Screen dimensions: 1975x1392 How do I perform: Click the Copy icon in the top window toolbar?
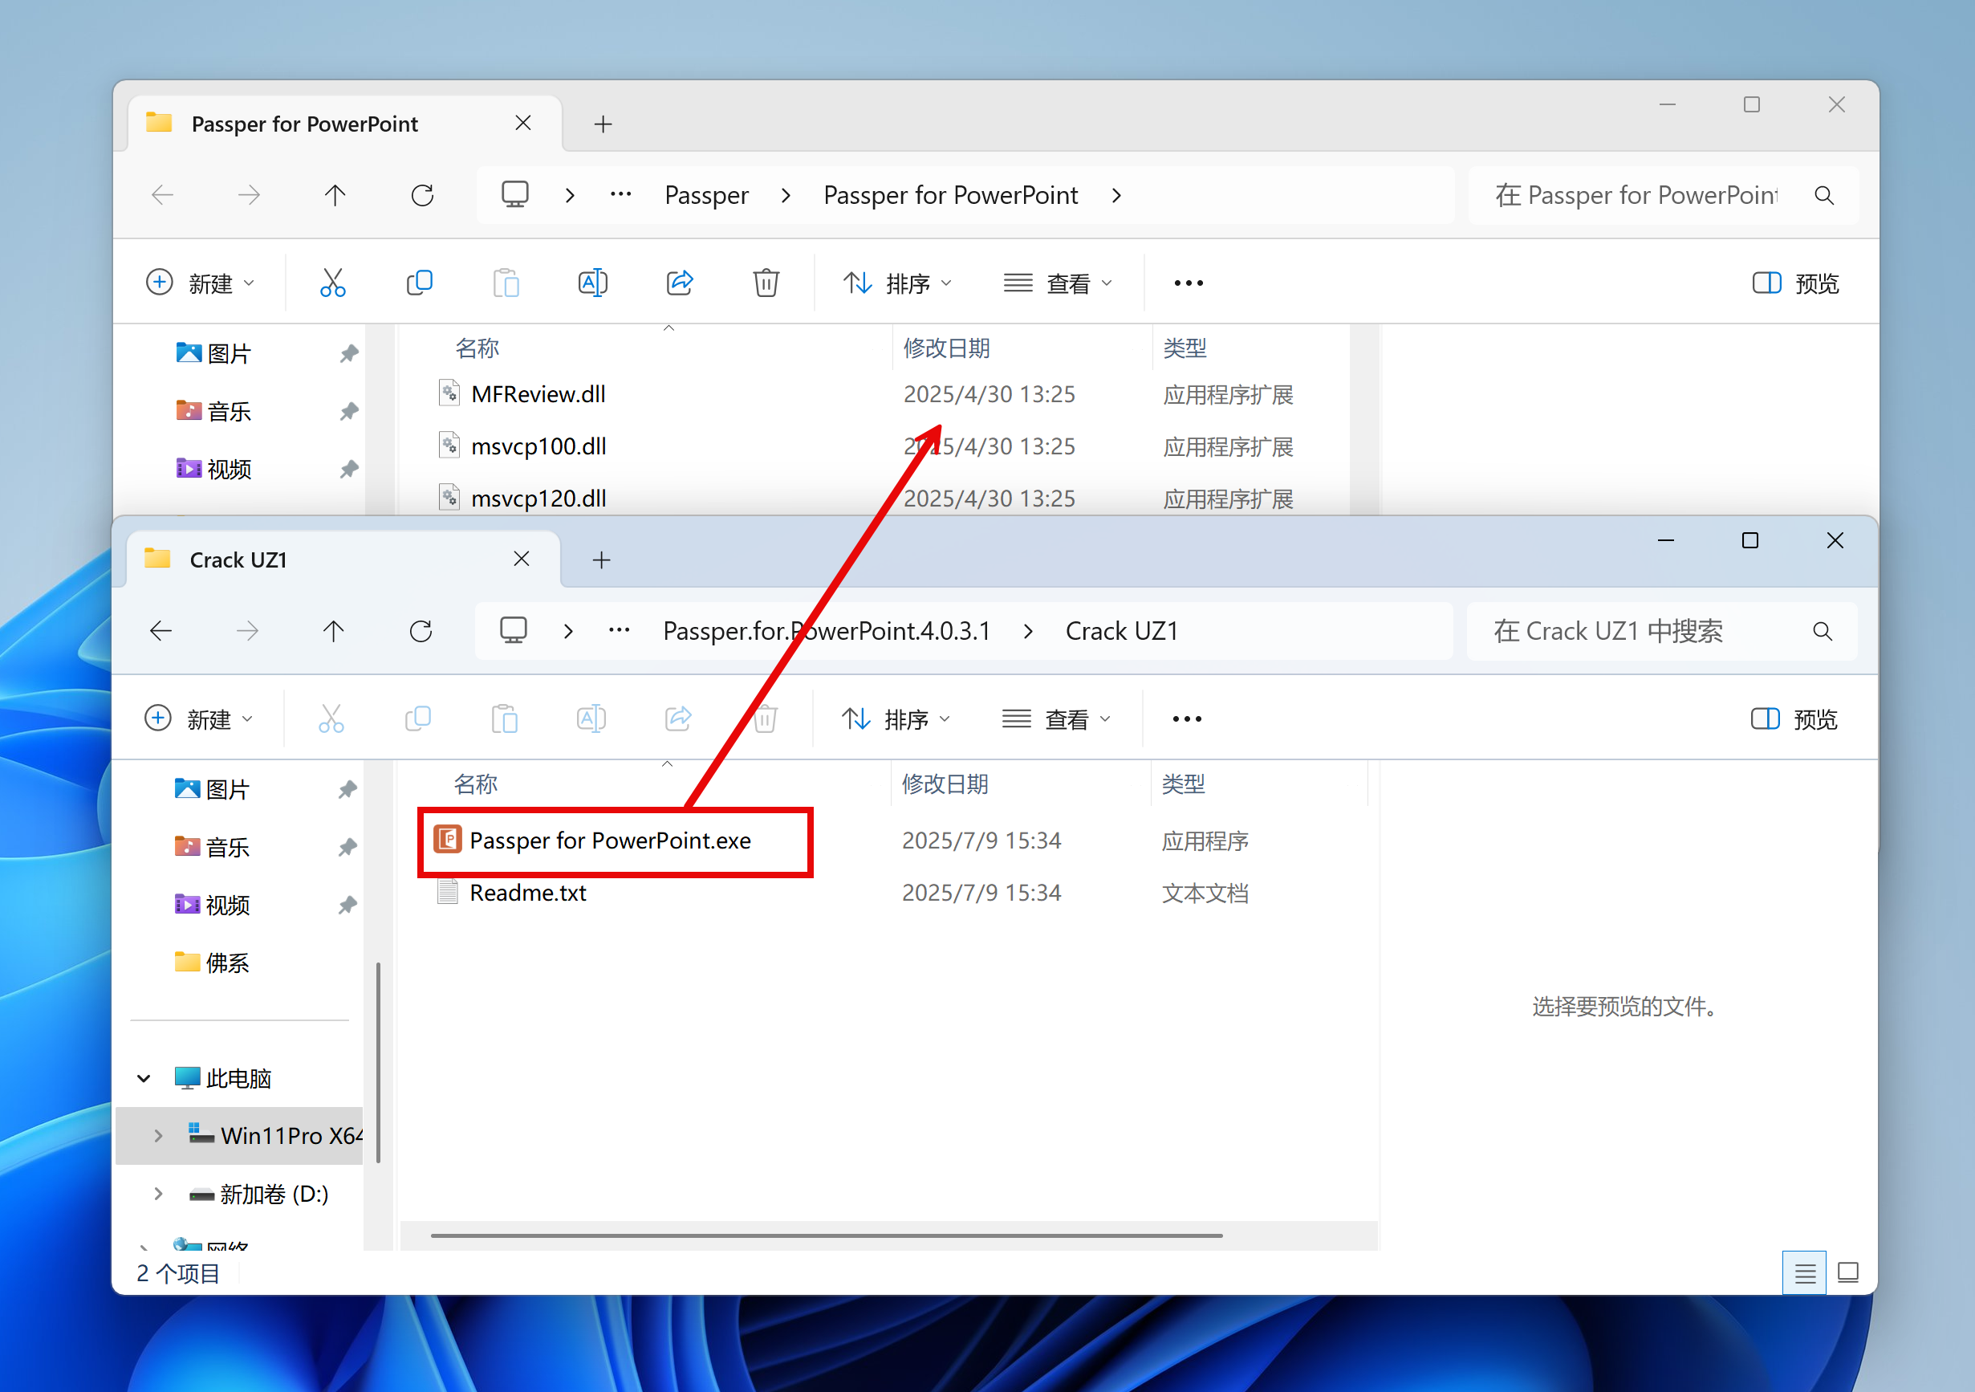click(419, 283)
